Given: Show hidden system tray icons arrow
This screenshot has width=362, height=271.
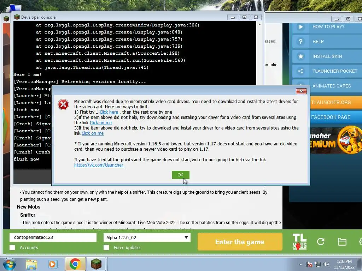Looking at the screenshot, I should [x=300, y=265].
